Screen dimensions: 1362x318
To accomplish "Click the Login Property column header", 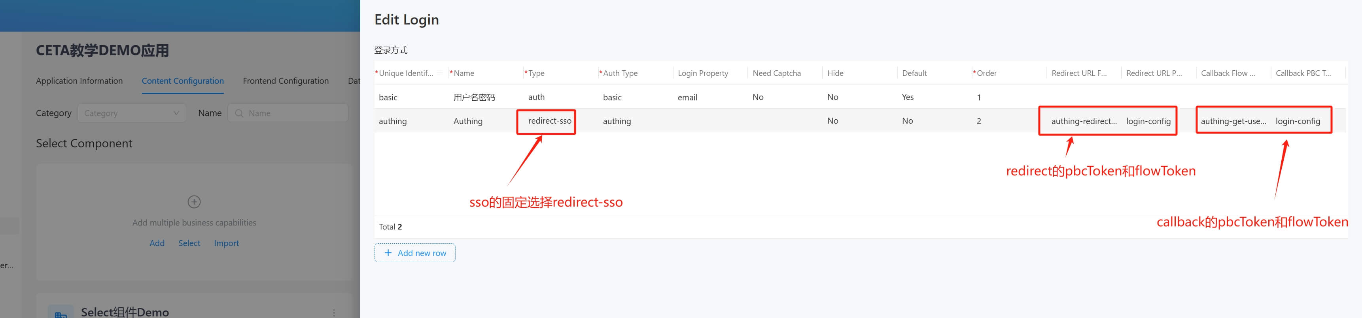I will click(x=703, y=73).
